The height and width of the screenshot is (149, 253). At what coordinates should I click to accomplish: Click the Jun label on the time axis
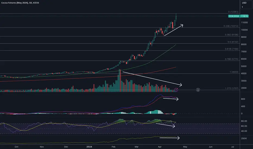(211, 147)
